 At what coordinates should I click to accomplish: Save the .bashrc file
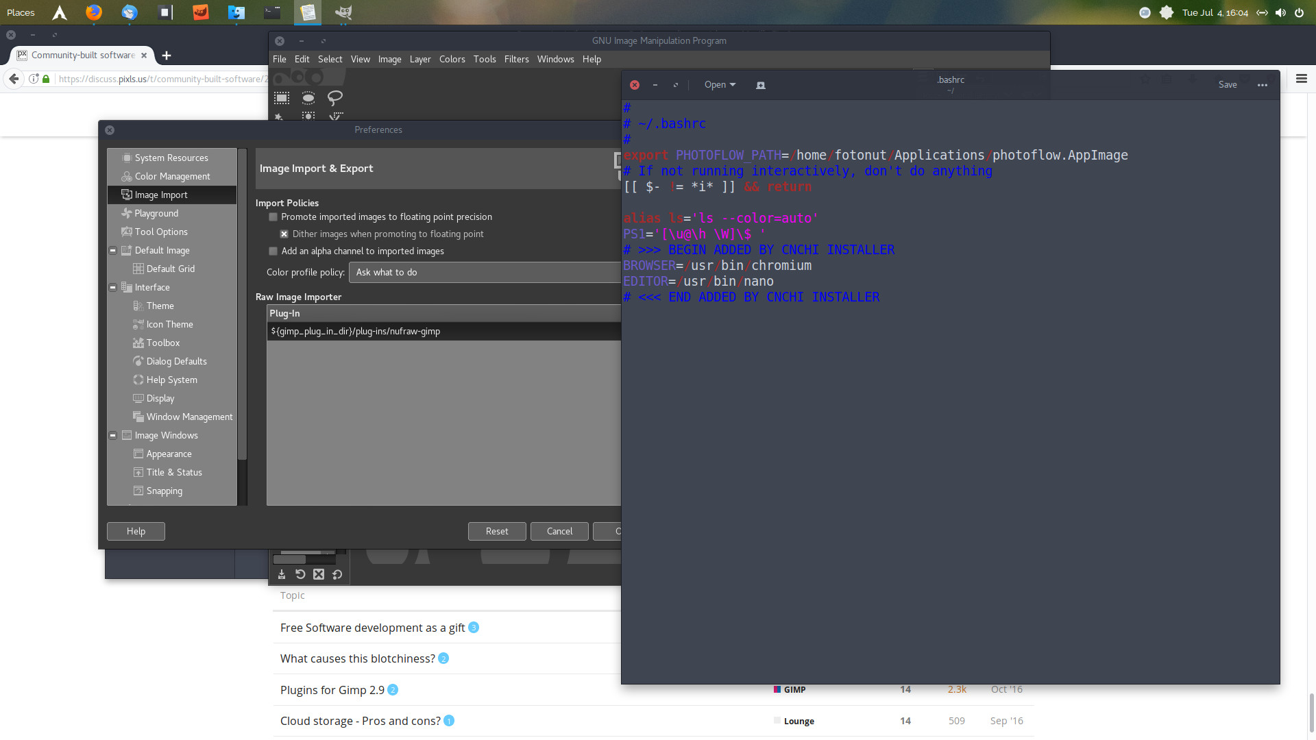pos(1228,84)
